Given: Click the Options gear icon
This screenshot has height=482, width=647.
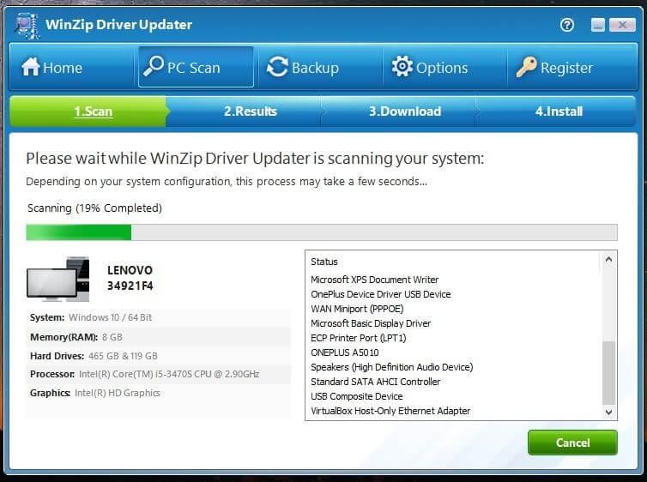Looking at the screenshot, I should click(x=402, y=66).
